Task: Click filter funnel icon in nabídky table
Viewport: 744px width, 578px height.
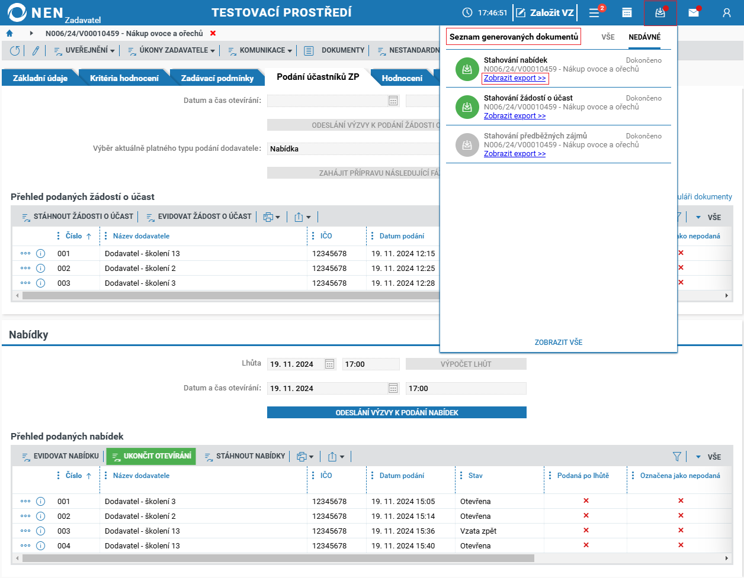Action: click(677, 456)
